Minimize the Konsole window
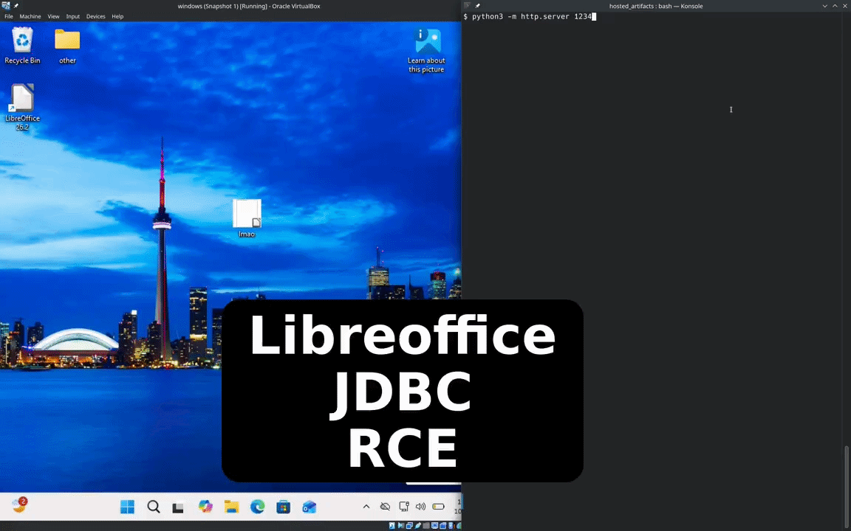The height and width of the screenshot is (531, 851). tap(825, 6)
